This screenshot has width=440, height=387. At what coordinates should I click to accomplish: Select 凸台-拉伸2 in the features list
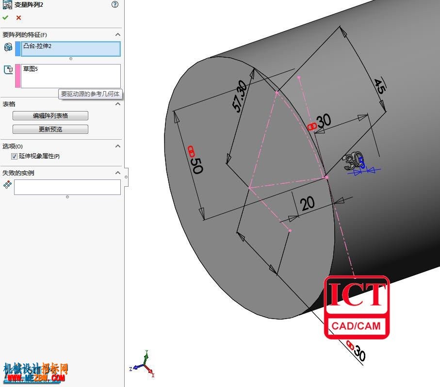coord(37,46)
